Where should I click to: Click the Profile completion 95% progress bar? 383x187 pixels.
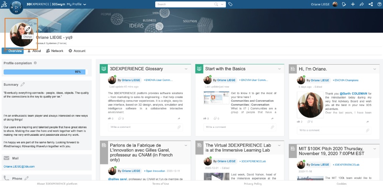point(45,72)
